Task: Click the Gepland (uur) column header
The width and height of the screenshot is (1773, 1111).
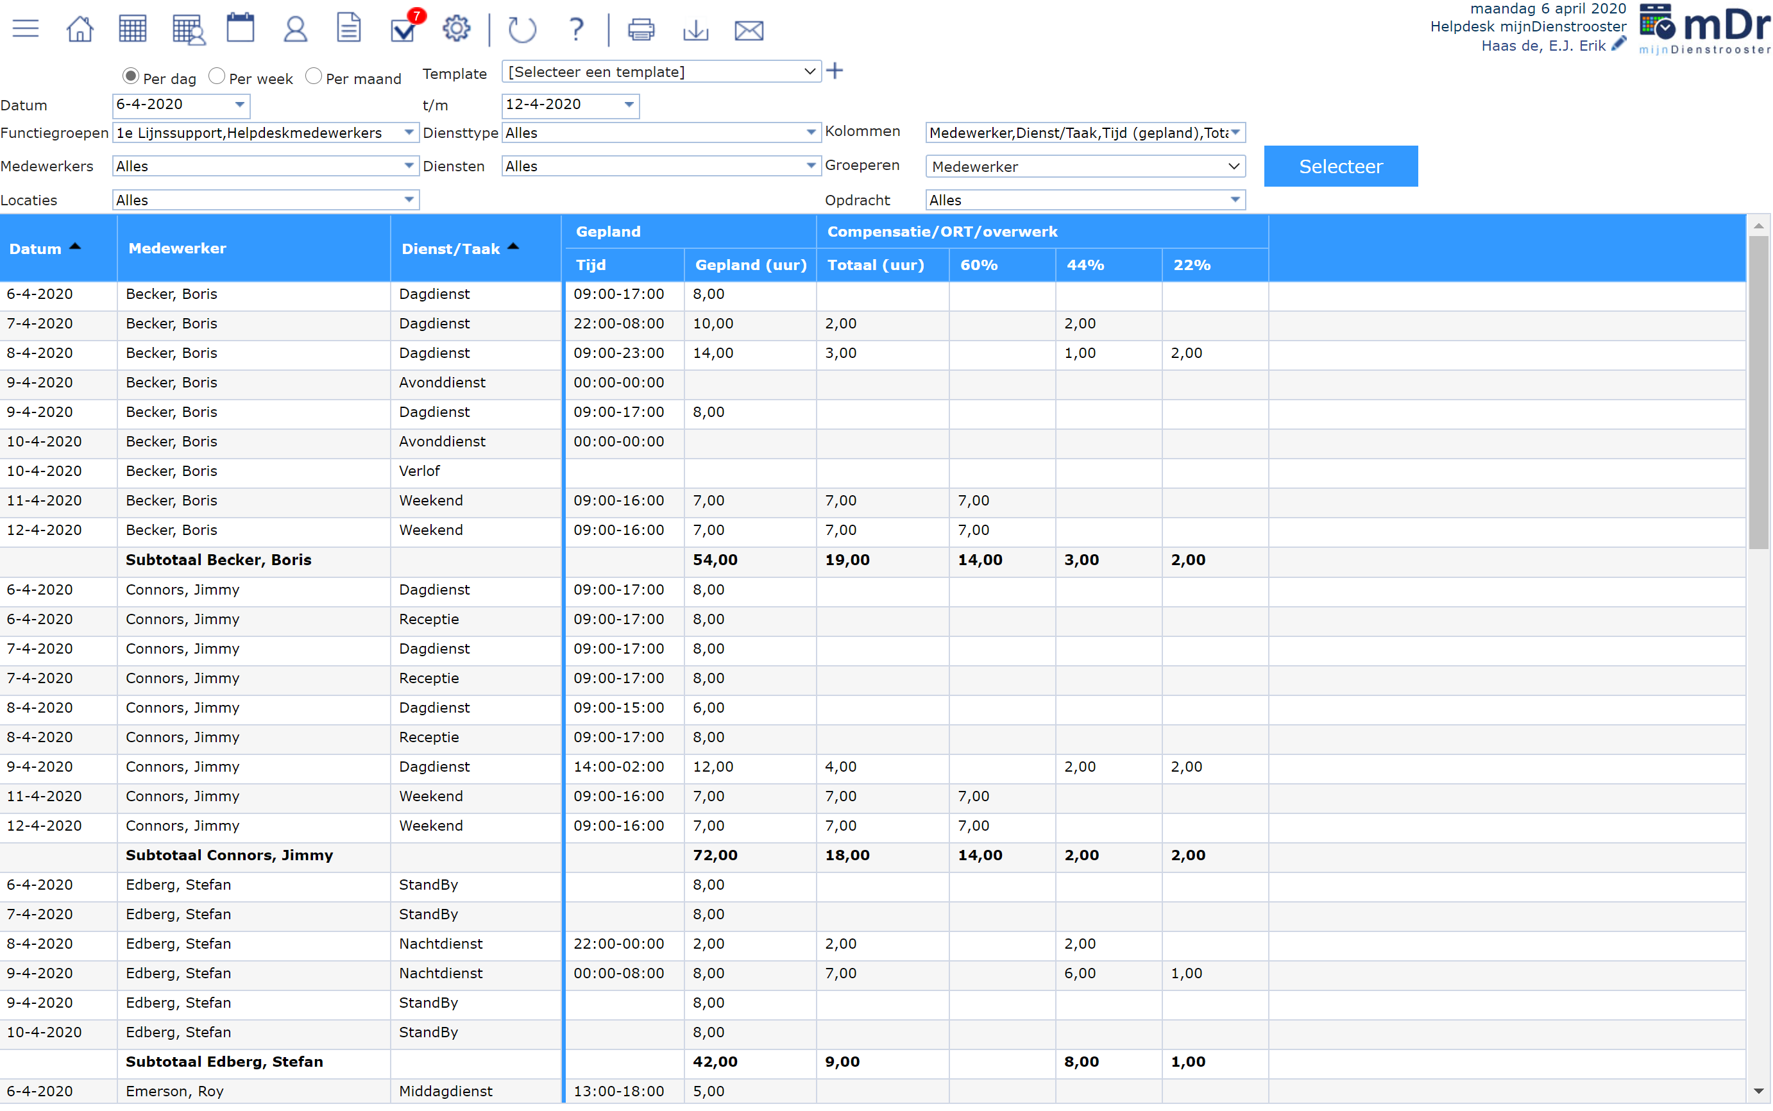Action: (751, 266)
